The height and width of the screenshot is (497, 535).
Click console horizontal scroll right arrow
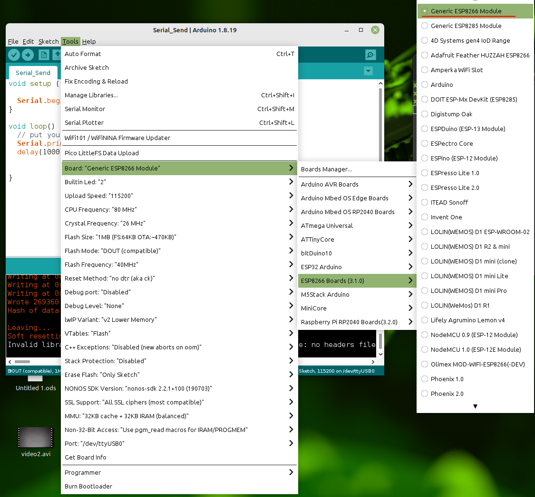372,362
